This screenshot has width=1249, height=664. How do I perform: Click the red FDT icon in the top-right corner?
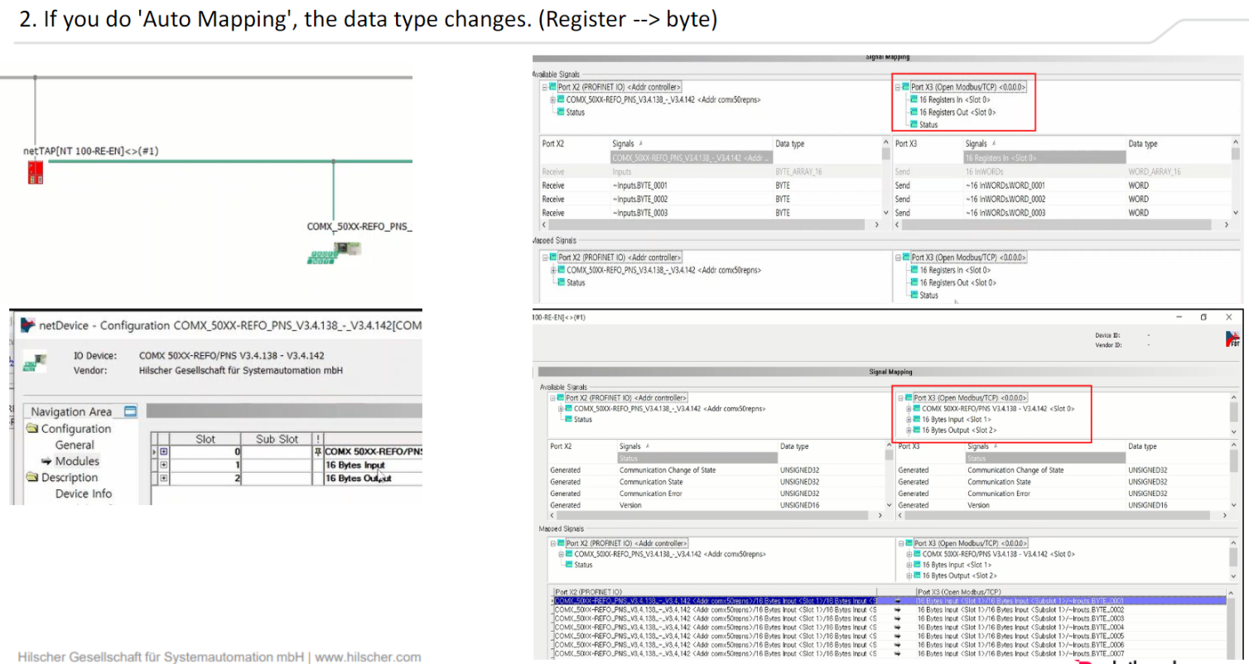click(1234, 338)
